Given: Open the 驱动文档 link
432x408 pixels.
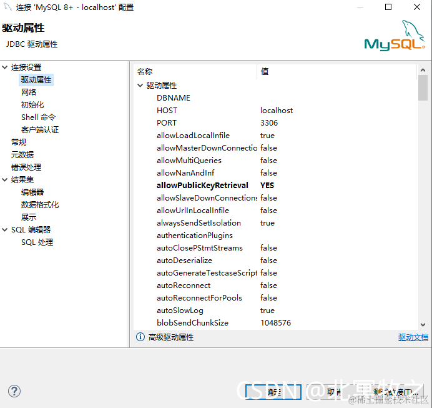Looking at the screenshot, I should tap(413, 337).
